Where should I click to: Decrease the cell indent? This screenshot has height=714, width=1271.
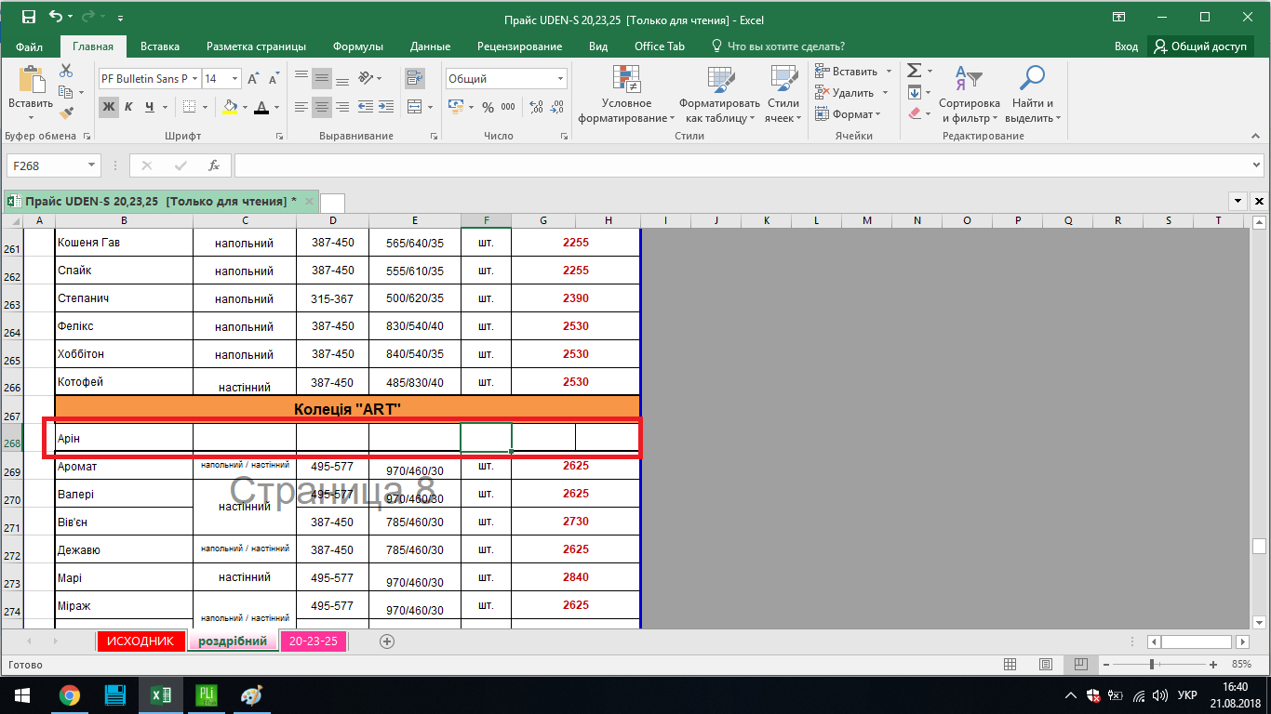click(x=366, y=107)
